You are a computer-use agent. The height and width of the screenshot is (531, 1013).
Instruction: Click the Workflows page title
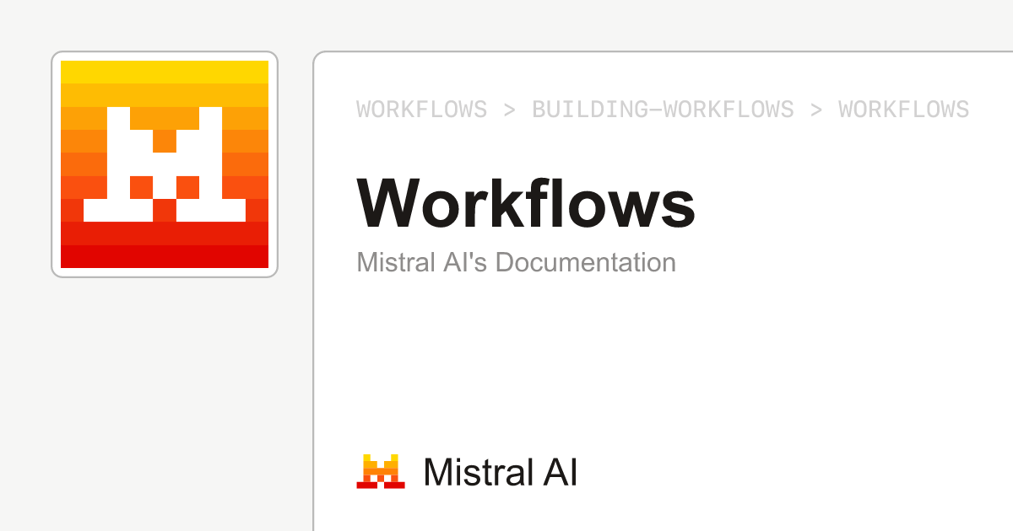526,203
